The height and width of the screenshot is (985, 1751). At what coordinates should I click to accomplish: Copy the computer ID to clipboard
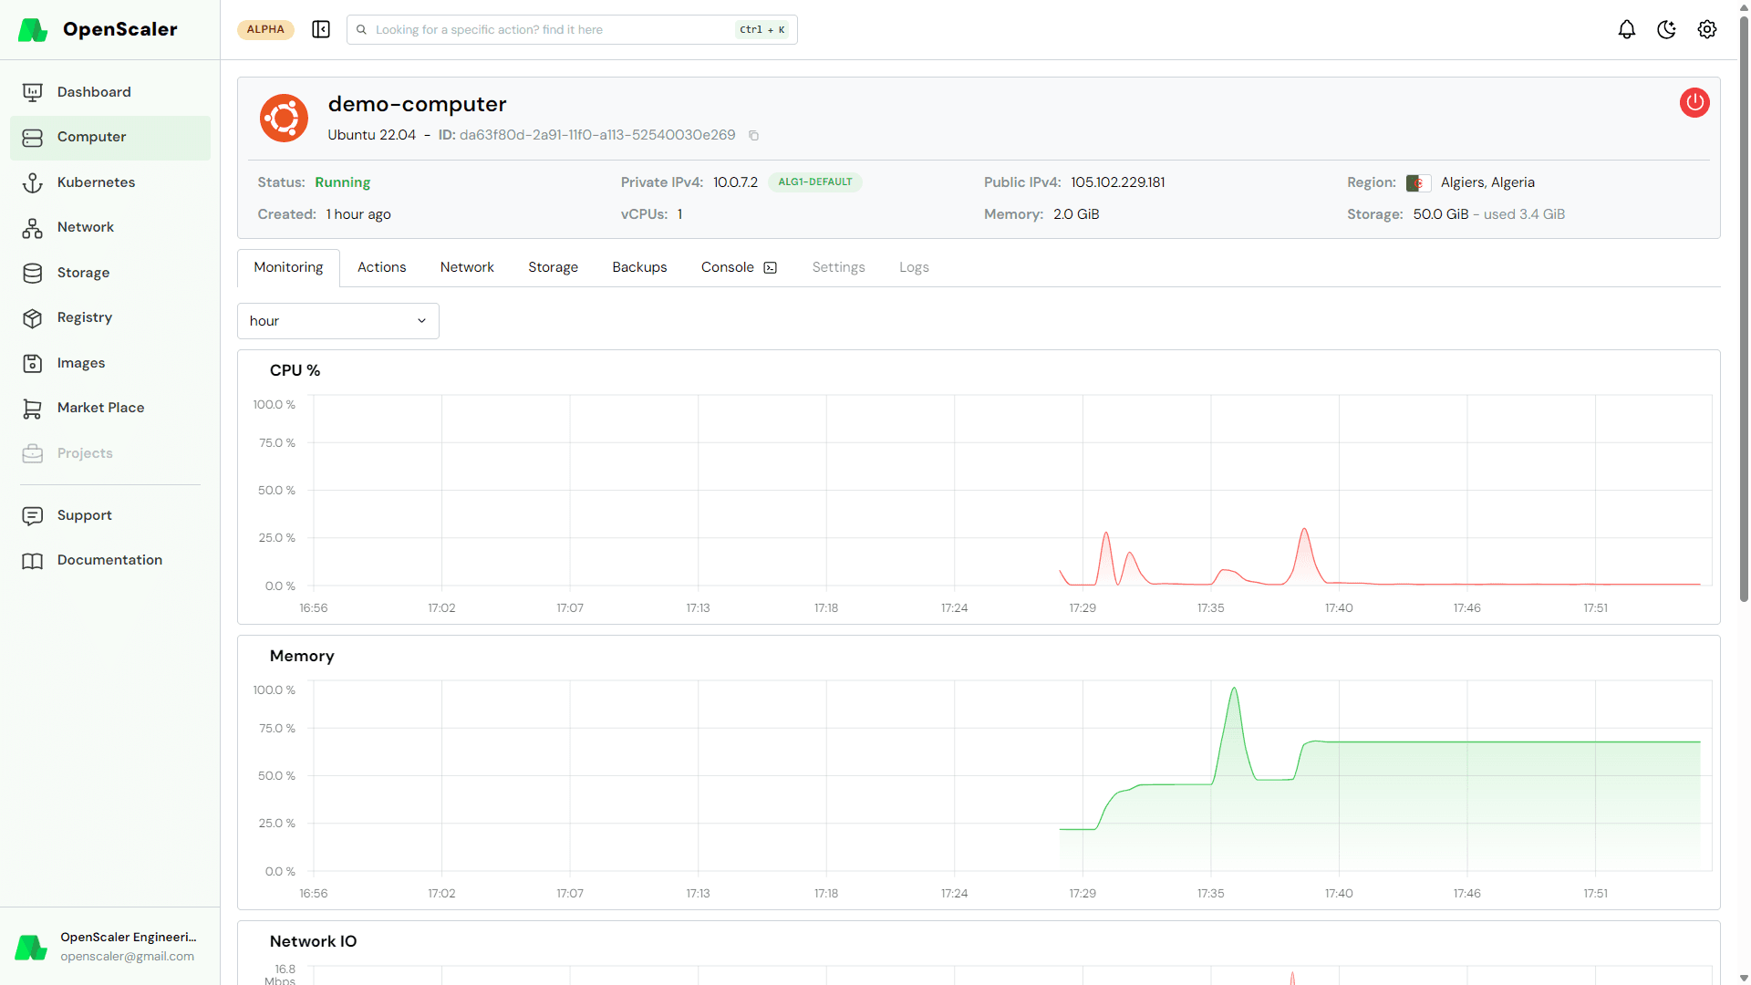tap(754, 136)
